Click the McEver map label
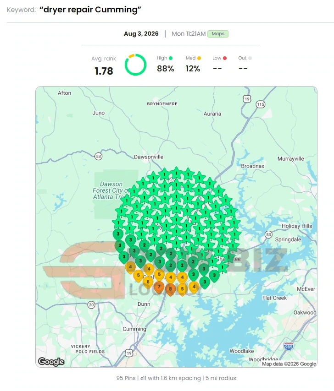This screenshot has width=334, height=391. (306, 289)
